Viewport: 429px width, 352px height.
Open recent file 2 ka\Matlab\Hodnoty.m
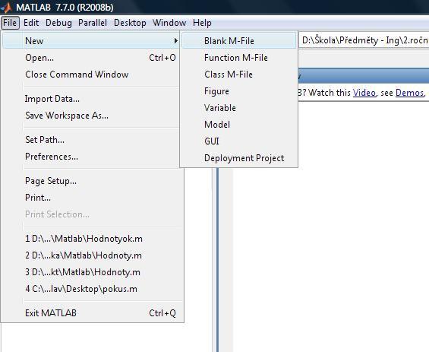point(93,255)
